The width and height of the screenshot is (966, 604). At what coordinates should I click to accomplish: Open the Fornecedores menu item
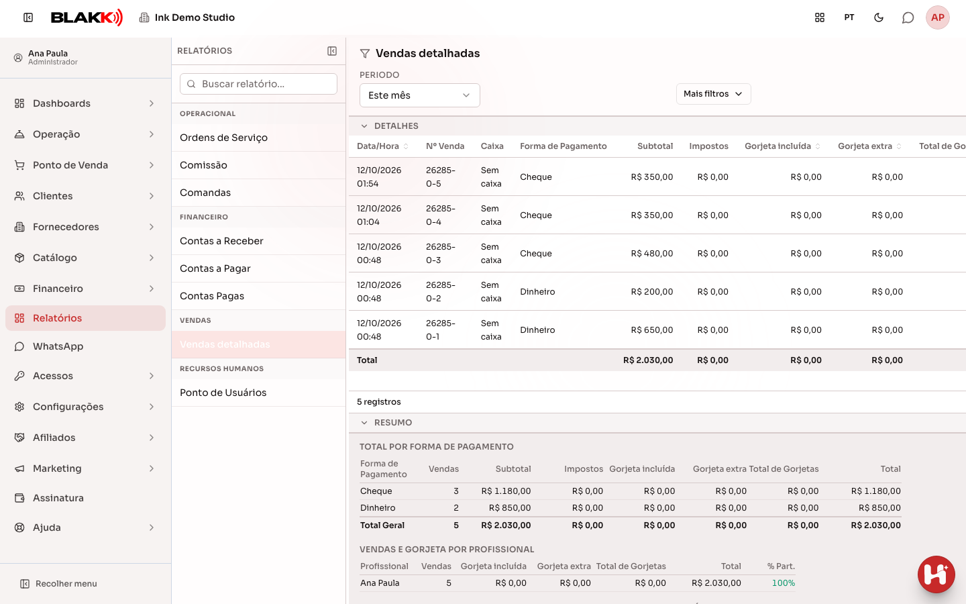85,227
